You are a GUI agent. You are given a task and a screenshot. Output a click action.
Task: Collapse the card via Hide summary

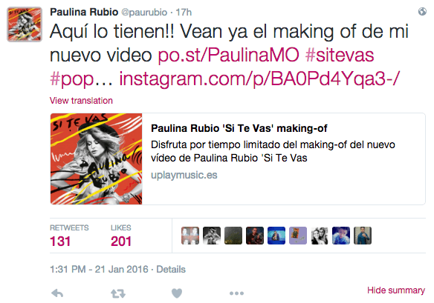(x=396, y=290)
